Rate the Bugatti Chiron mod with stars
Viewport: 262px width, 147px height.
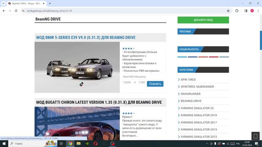point(129,114)
